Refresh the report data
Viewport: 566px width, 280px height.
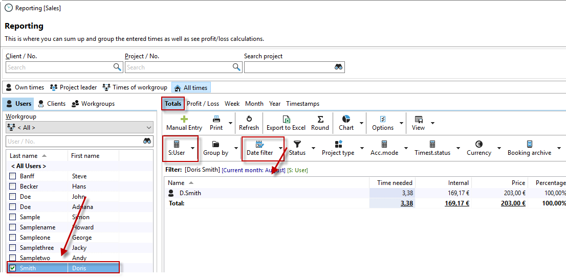249,119
